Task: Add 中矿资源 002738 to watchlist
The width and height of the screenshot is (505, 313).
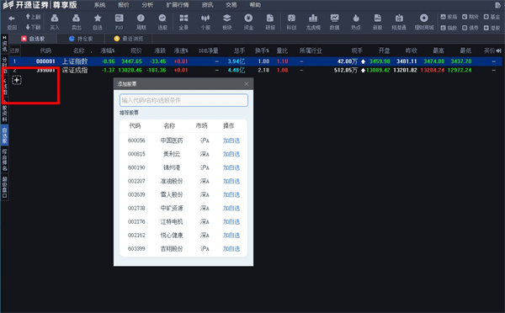Action: pyautogui.click(x=231, y=208)
